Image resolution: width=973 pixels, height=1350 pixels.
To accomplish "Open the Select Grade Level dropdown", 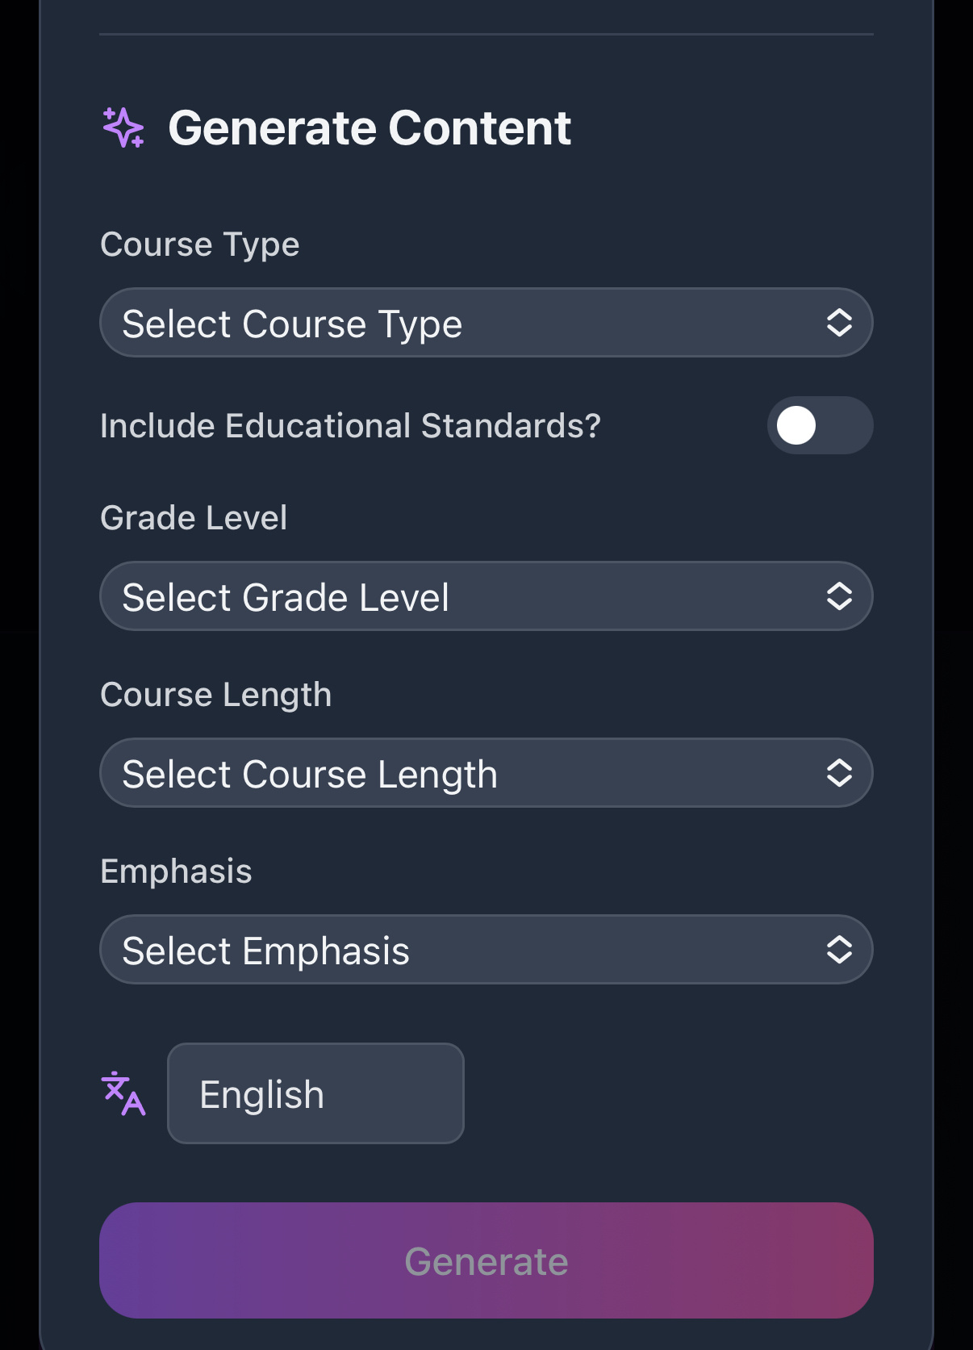I will [486, 596].
